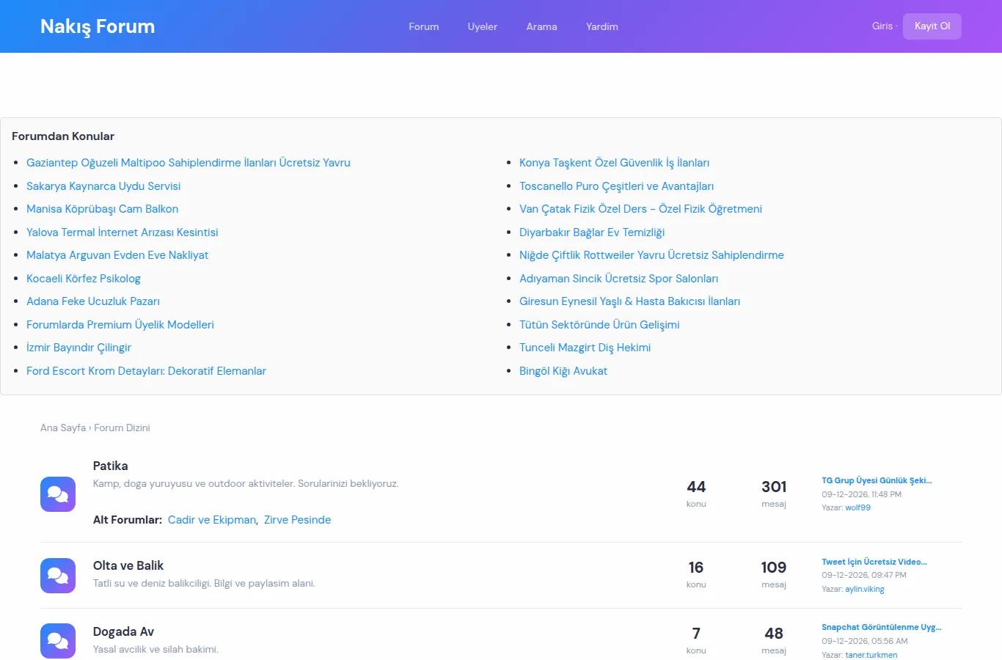Click the Dogada Av forum icon
The height and width of the screenshot is (660, 1002).
(x=58, y=641)
